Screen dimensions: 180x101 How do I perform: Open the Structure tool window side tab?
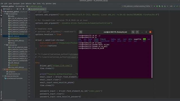(x=1, y=22)
